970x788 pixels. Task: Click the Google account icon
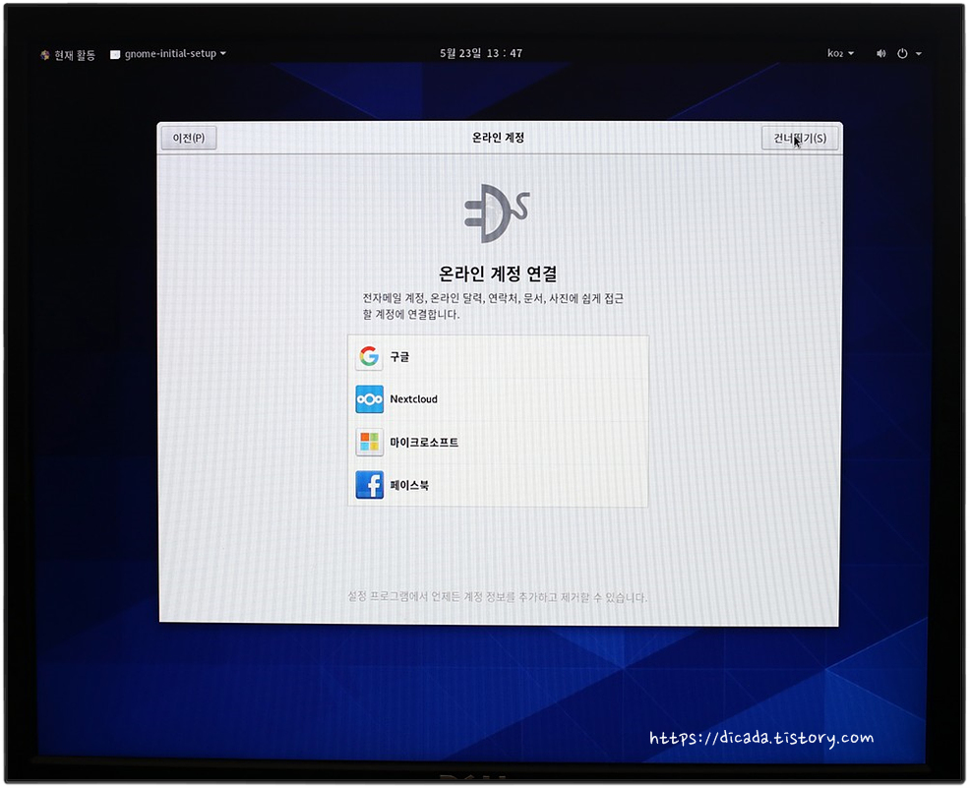tap(369, 357)
